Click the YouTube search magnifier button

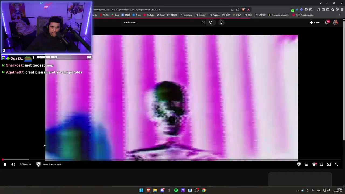coord(211,22)
